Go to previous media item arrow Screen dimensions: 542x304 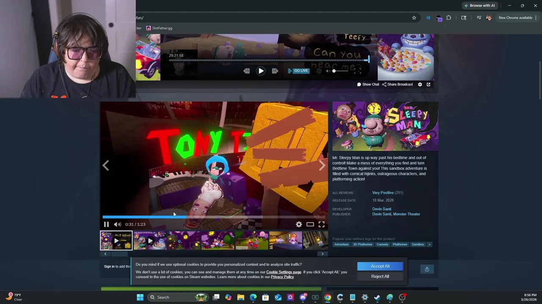[106, 166]
